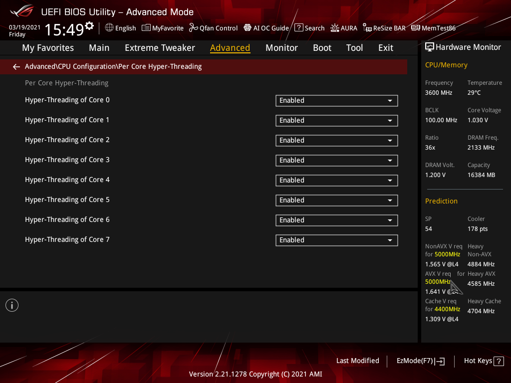Show Hot Keys help

point(484,361)
